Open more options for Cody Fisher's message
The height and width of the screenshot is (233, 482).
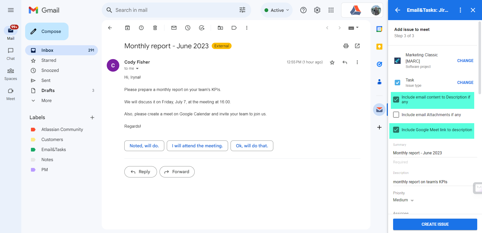coord(357,62)
